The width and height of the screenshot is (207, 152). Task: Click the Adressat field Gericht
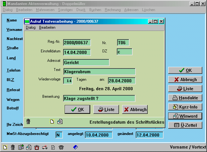click(86, 62)
